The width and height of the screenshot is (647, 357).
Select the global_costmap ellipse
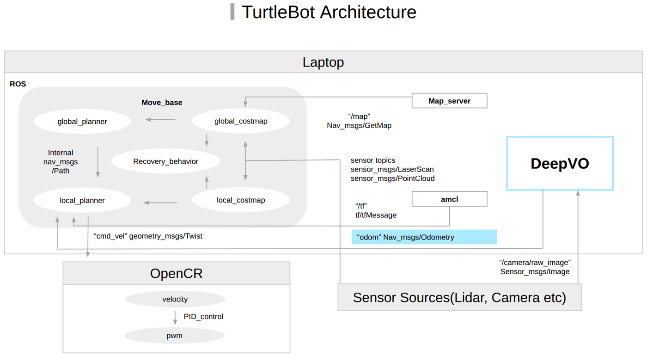[x=241, y=121]
